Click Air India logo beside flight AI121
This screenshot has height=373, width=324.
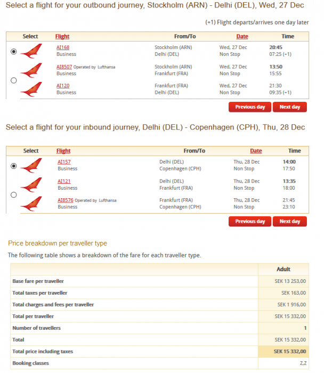(31, 184)
